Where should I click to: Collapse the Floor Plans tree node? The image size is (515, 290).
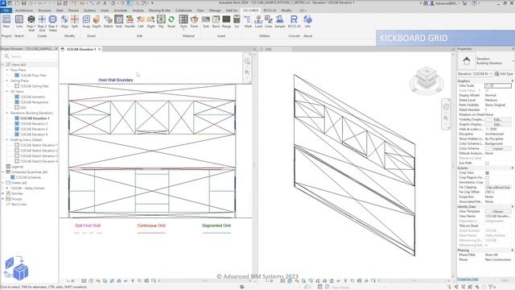click(x=7, y=70)
